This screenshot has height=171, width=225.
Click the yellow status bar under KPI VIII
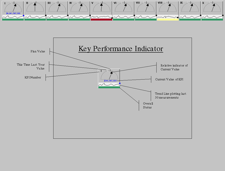168,20
